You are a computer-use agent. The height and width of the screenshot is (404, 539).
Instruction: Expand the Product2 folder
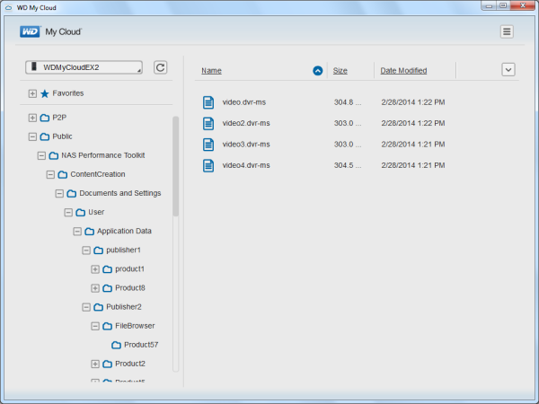(x=95, y=364)
